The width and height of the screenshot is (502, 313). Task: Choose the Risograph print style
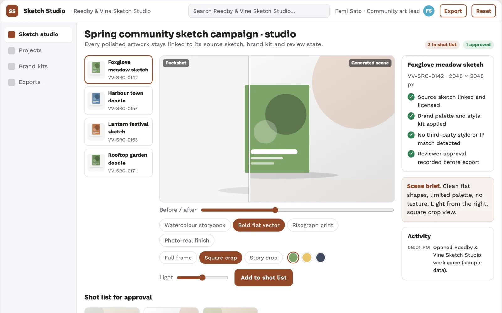tap(313, 225)
